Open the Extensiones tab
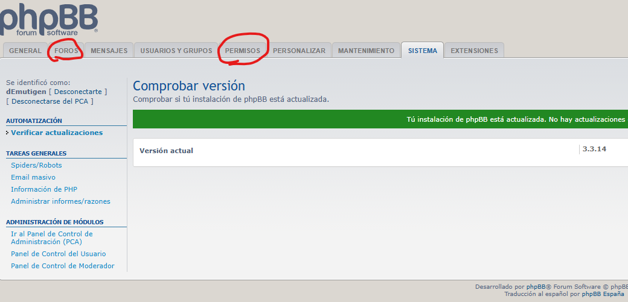 click(x=474, y=51)
